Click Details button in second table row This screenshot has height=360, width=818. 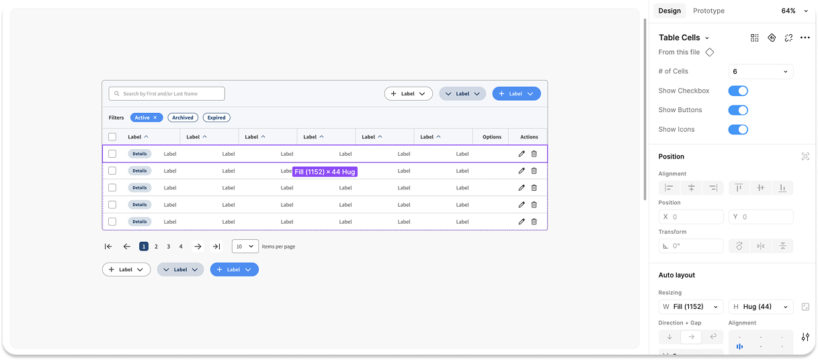140,171
